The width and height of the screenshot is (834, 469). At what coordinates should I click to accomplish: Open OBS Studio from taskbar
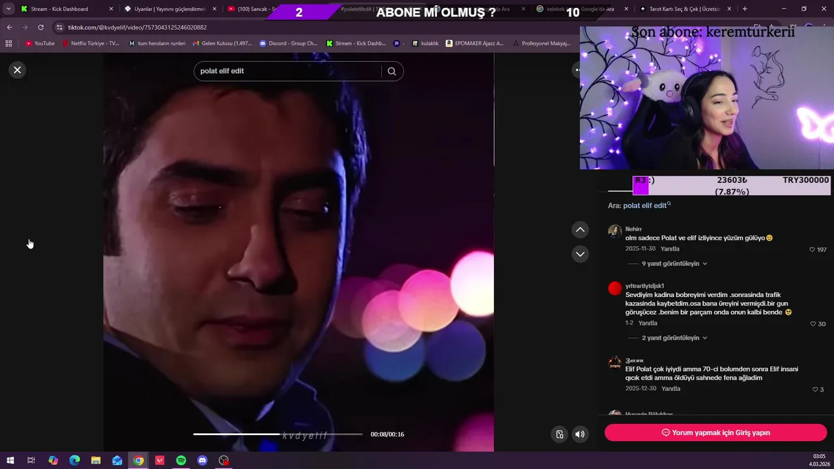(224, 461)
